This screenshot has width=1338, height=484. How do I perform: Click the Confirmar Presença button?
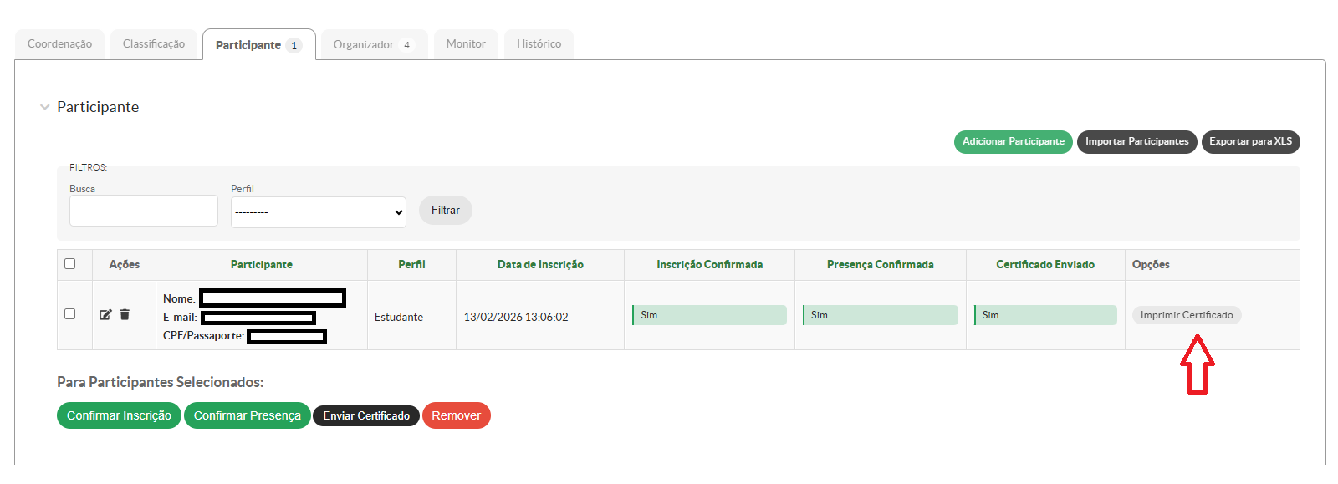point(247,415)
